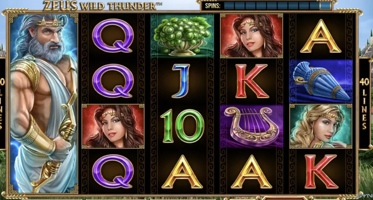This screenshot has height=200, width=373.
Task: Click the blonde goddess symbol
Action: (321, 126)
